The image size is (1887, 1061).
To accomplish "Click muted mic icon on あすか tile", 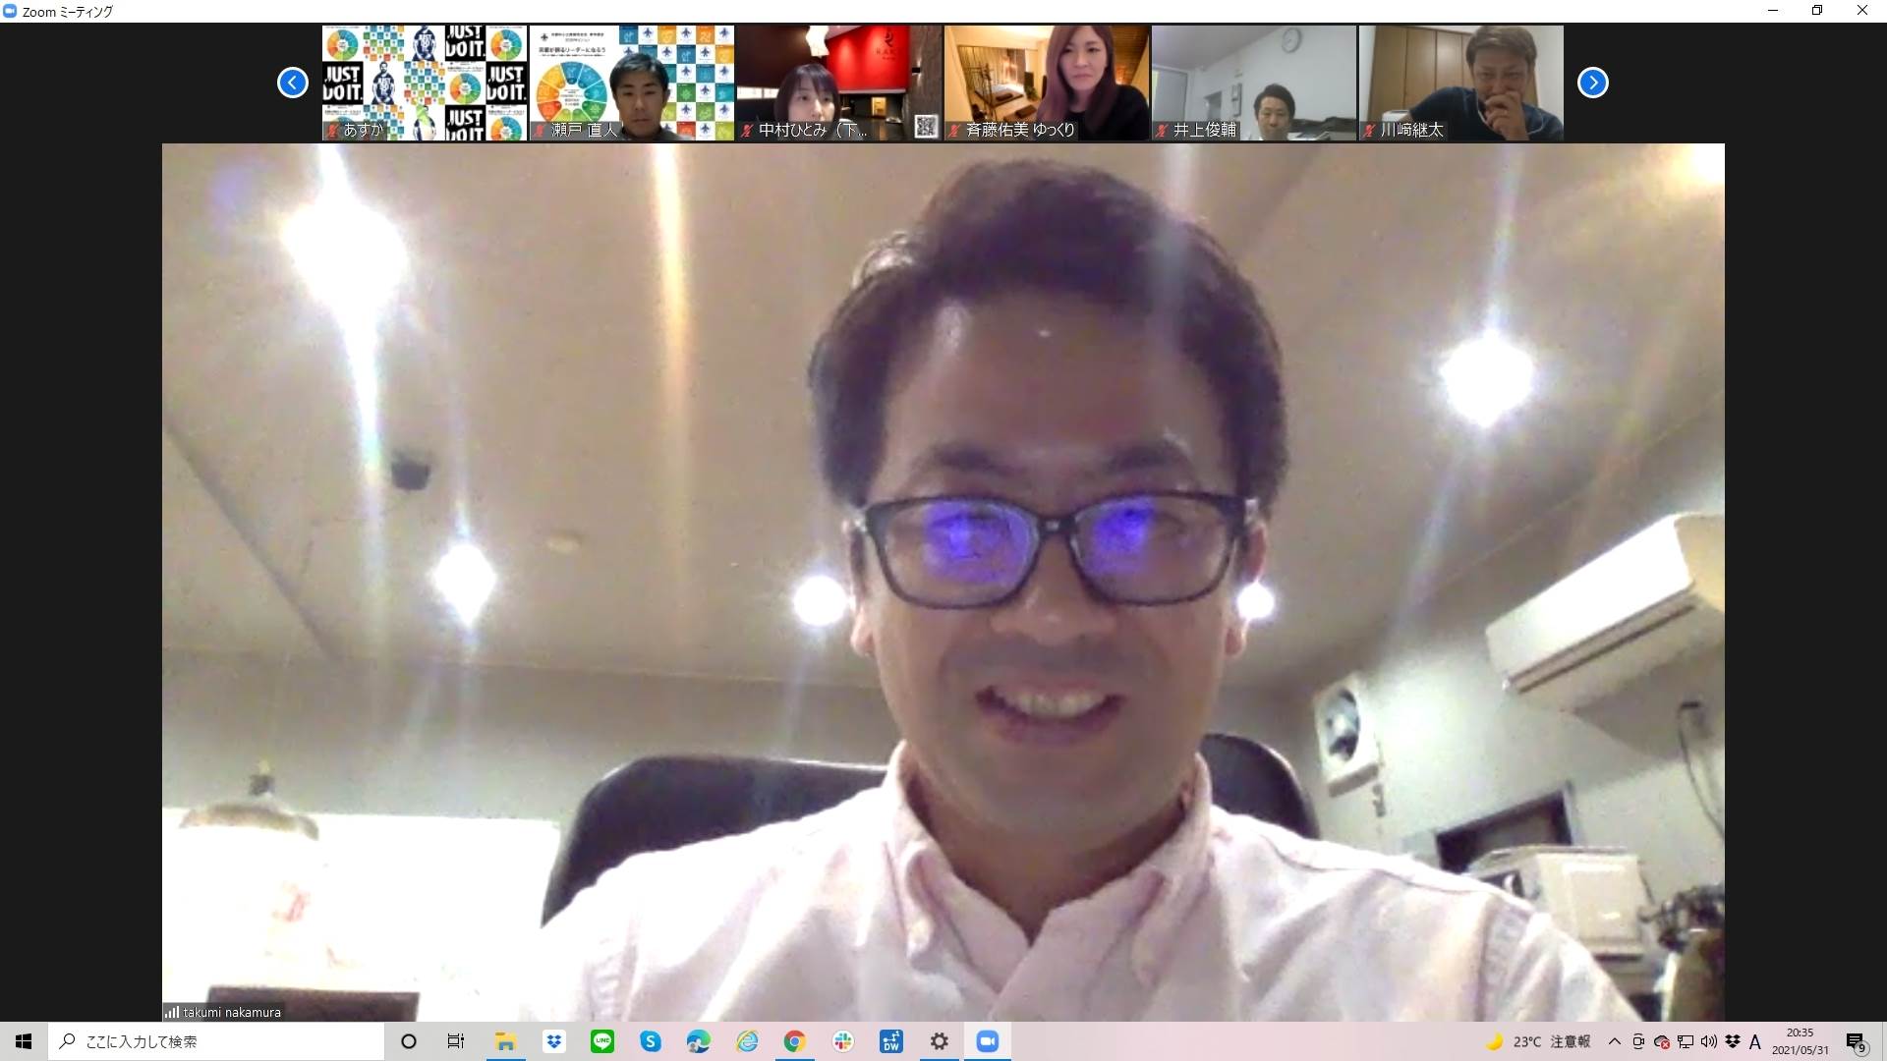I will tap(333, 130).
